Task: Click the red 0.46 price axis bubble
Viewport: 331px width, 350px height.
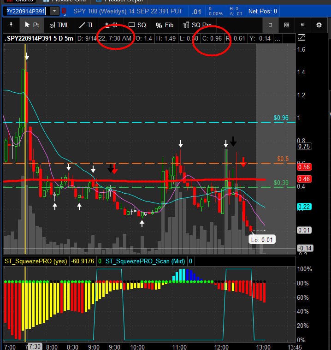Action: coord(304,179)
